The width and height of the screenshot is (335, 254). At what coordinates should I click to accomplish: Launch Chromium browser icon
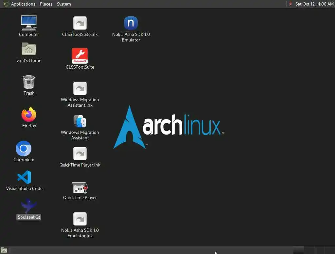point(24,149)
